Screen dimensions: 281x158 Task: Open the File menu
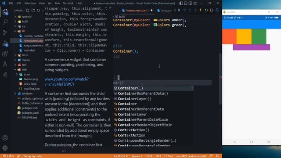[11, 3]
